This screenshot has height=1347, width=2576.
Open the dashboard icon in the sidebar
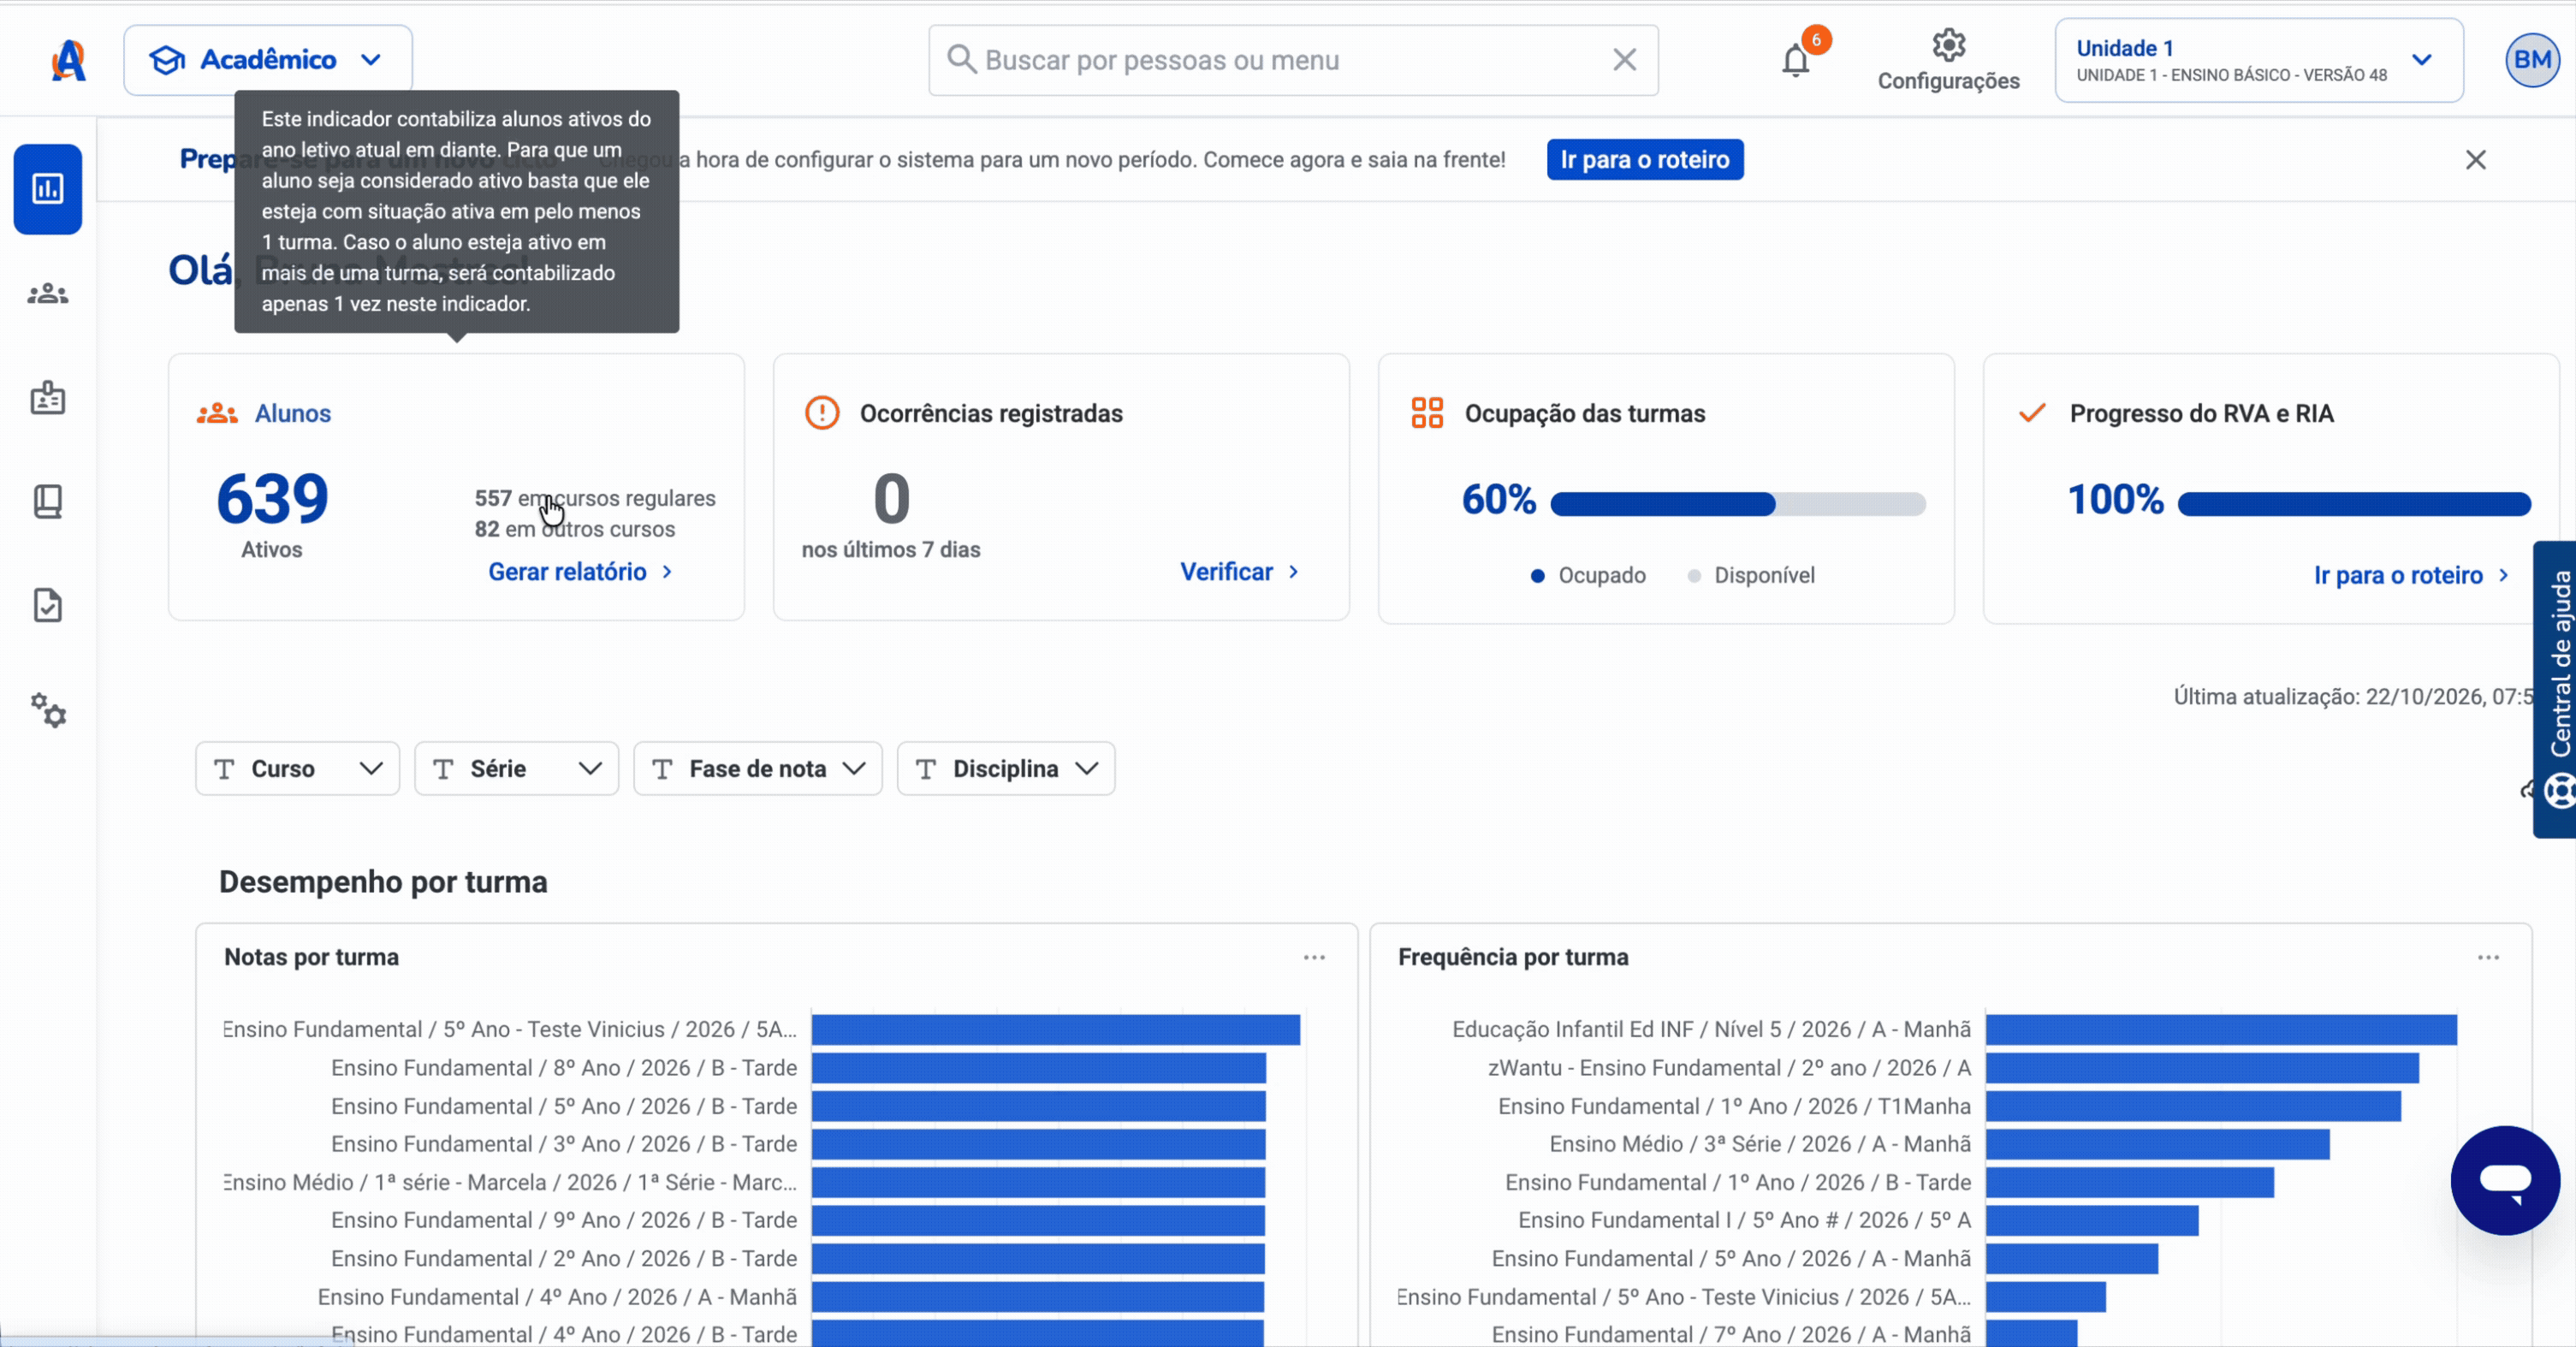(x=48, y=189)
